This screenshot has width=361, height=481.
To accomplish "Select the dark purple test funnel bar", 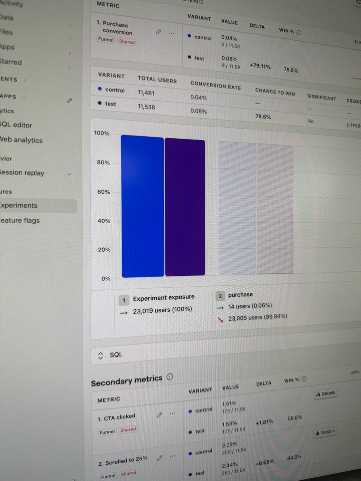I will tap(185, 208).
